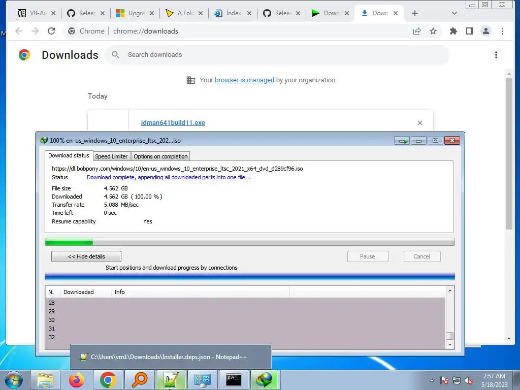The width and height of the screenshot is (520, 390).
Task: Open the idman641build11.exe download link
Action: (x=173, y=123)
